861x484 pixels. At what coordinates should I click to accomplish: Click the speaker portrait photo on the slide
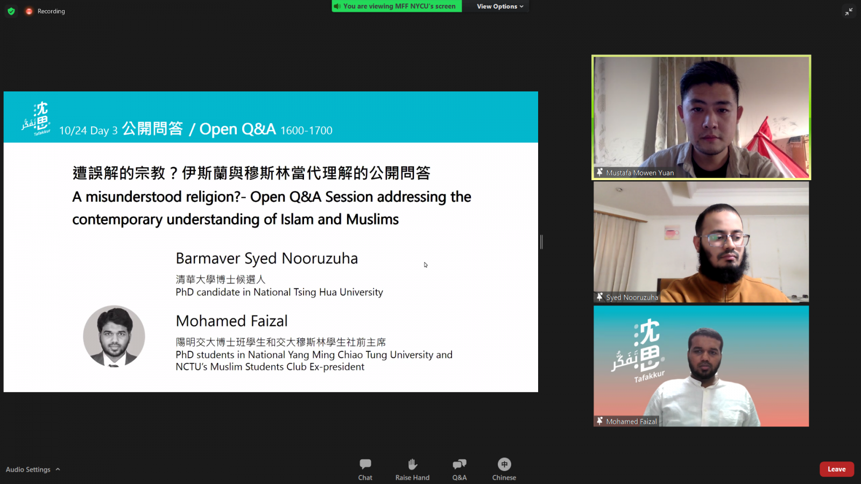[114, 337]
